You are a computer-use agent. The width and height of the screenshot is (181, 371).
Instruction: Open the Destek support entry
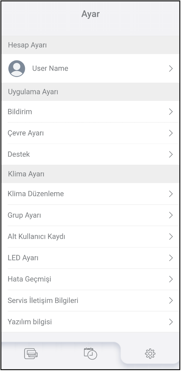(x=19, y=154)
